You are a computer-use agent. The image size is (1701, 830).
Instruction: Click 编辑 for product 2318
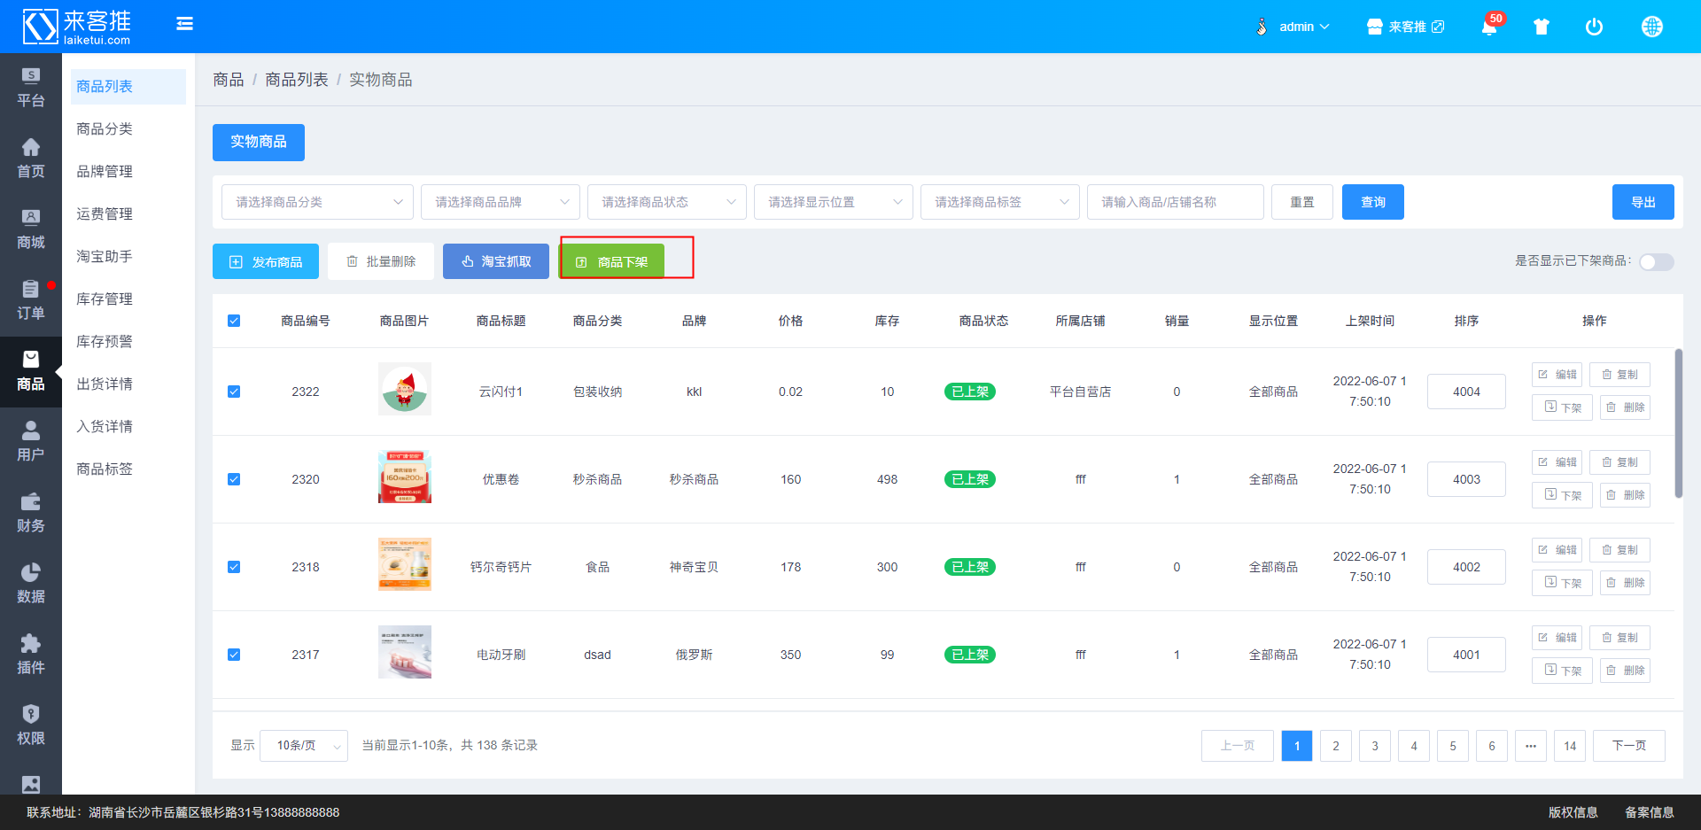pyautogui.click(x=1557, y=550)
